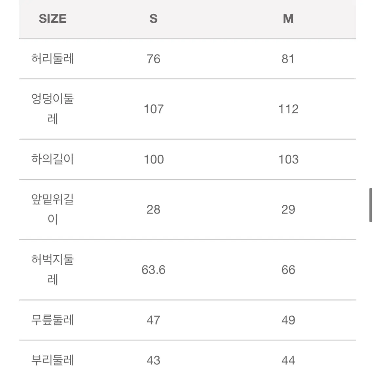Click the vertical scrollbar handle
This screenshot has width=375, height=375.
370,205
